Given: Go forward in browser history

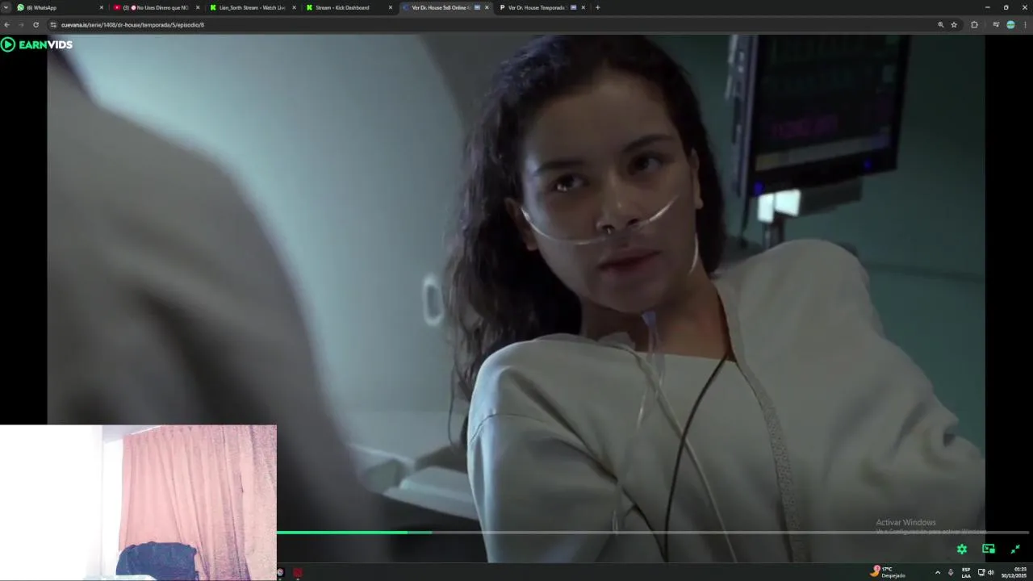Looking at the screenshot, I should pyautogui.click(x=21, y=25).
